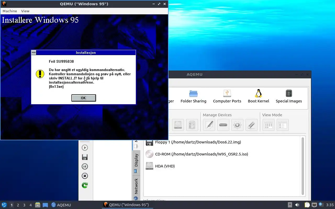Switch to detailed list view mode
Screen dimensions: 335x209
pos(283,125)
